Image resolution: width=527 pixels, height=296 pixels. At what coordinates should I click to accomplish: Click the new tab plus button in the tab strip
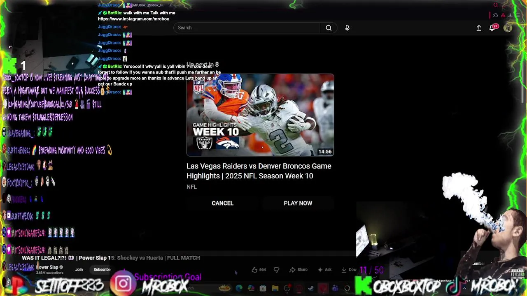point(171,5)
